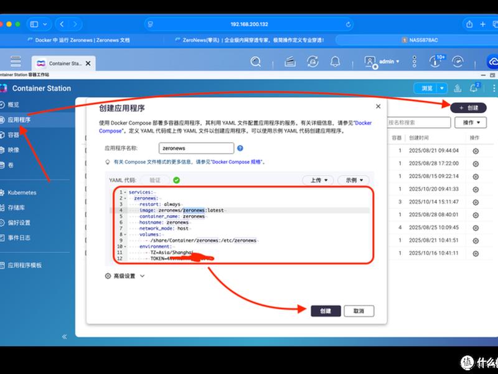Collapse the sidebar with double-chevron icon
The height and width of the screenshot is (374, 498).
click(x=65, y=337)
